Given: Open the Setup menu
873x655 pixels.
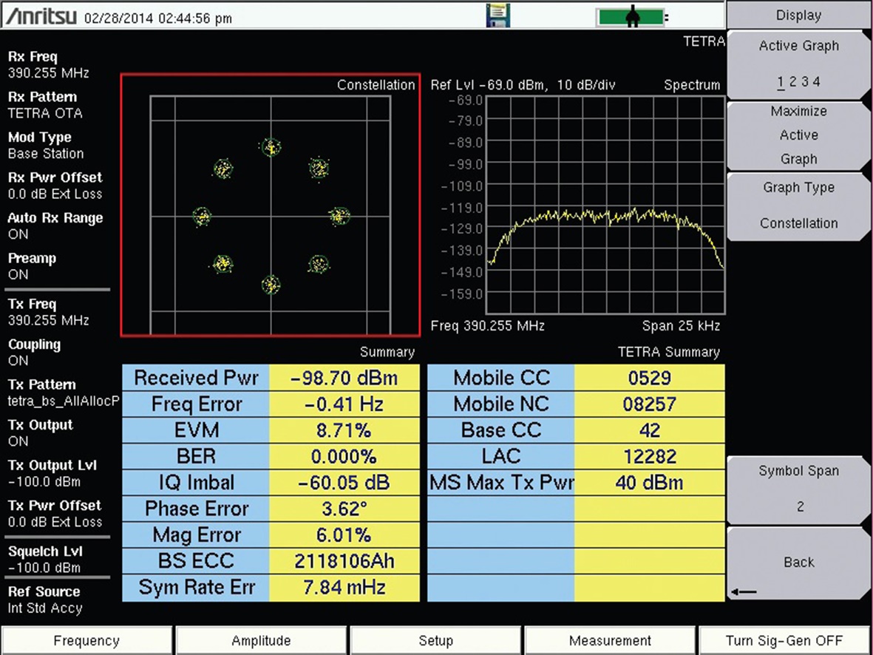Looking at the screenshot, I should [x=435, y=640].
